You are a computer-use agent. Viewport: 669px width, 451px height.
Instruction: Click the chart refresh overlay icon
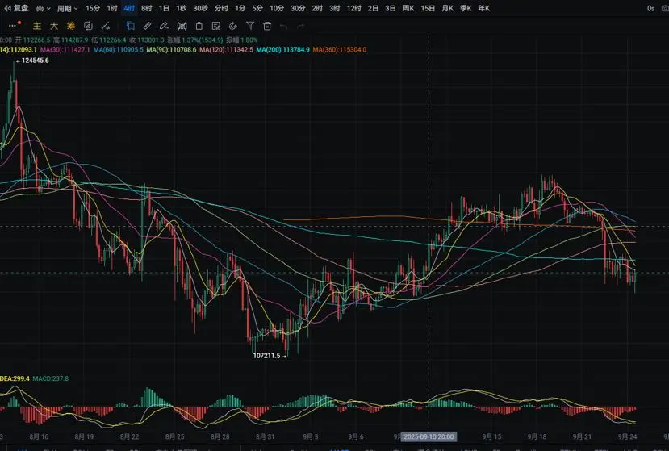(88, 26)
